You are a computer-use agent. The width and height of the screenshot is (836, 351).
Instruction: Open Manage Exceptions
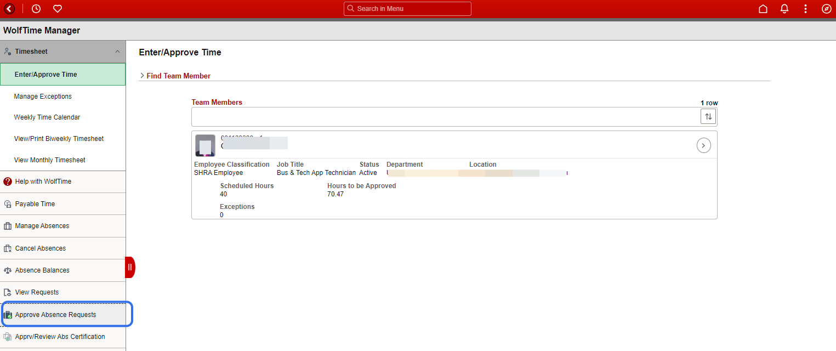pyautogui.click(x=63, y=97)
